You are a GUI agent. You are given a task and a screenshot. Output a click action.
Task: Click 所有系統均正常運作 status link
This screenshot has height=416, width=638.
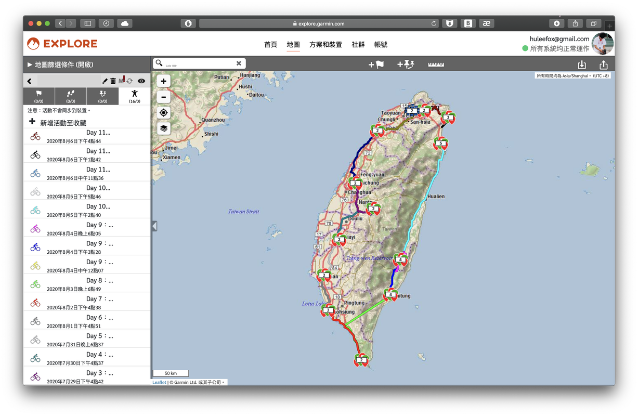click(x=559, y=48)
